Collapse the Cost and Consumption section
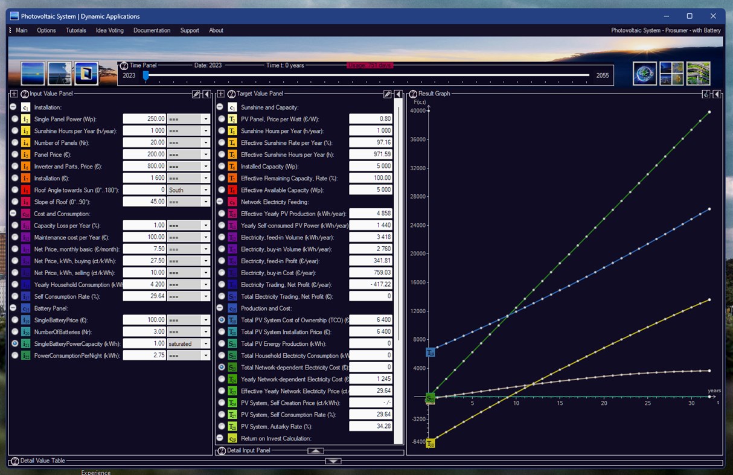Viewport: 733px width, 475px height. coord(13,213)
